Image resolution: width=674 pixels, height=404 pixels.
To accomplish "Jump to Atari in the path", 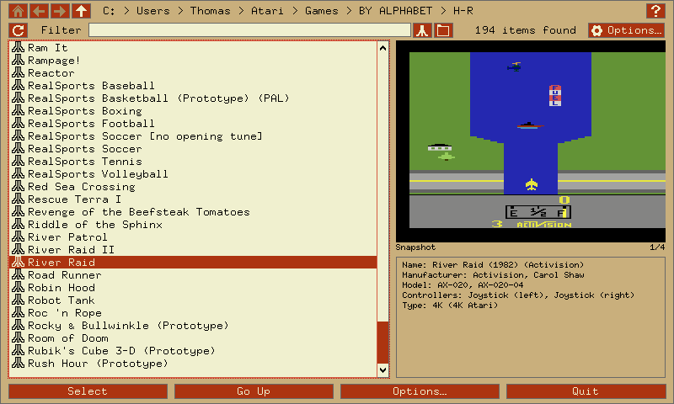I will pos(267,11).
